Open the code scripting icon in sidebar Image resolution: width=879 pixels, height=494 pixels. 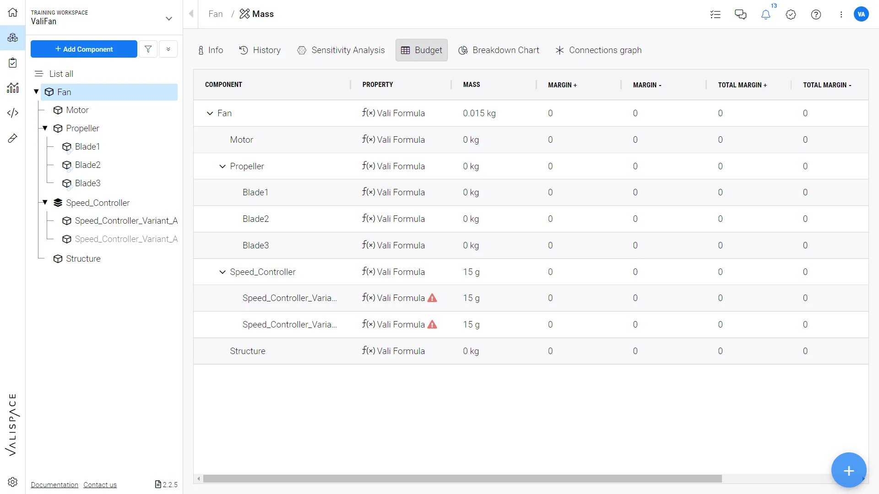coord(13,113)
